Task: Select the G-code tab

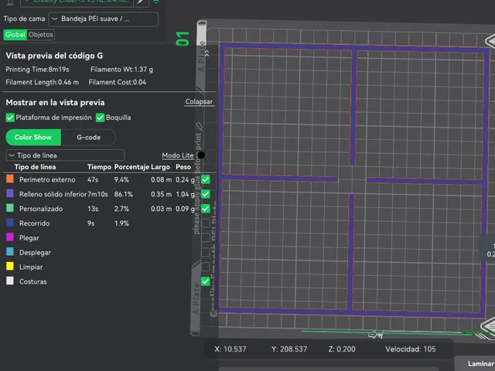Action: tap(89, 138)
